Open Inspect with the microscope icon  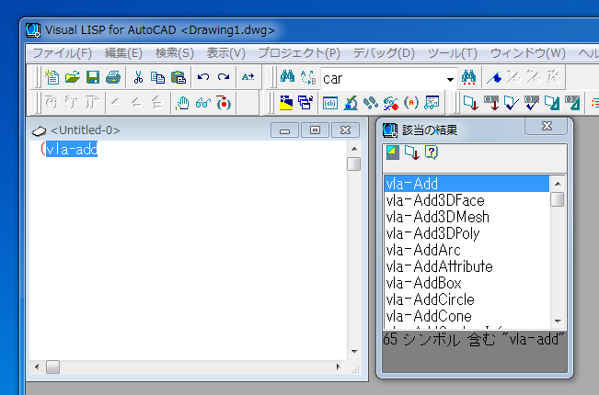tap(351, 103)
